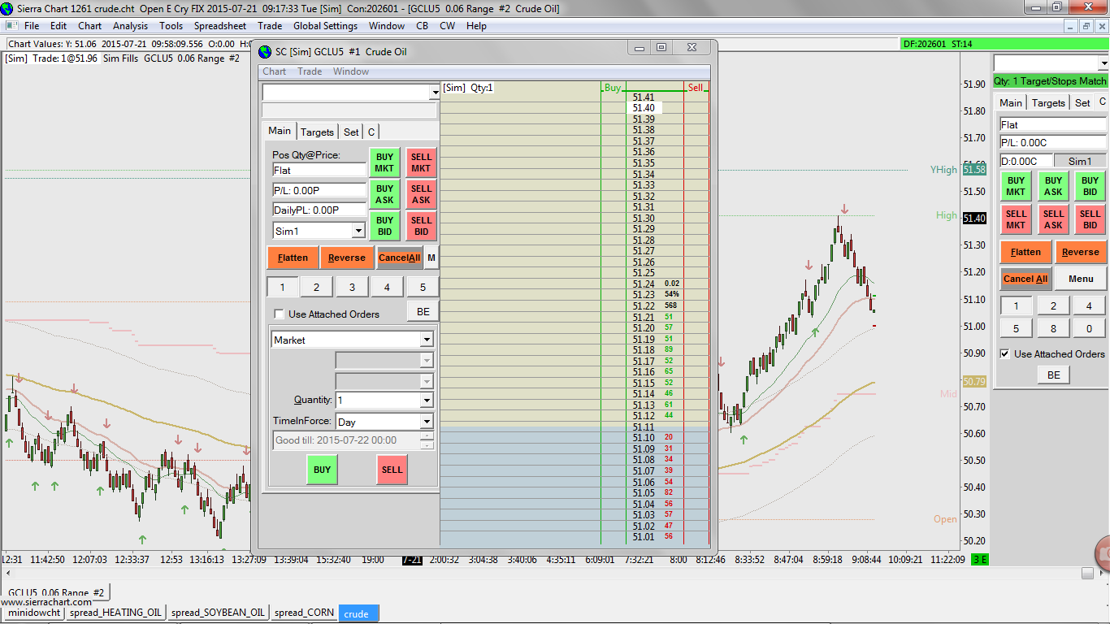
Task: Click CancelAll in the Crude Oil trade window
Action: pos(399,258)
